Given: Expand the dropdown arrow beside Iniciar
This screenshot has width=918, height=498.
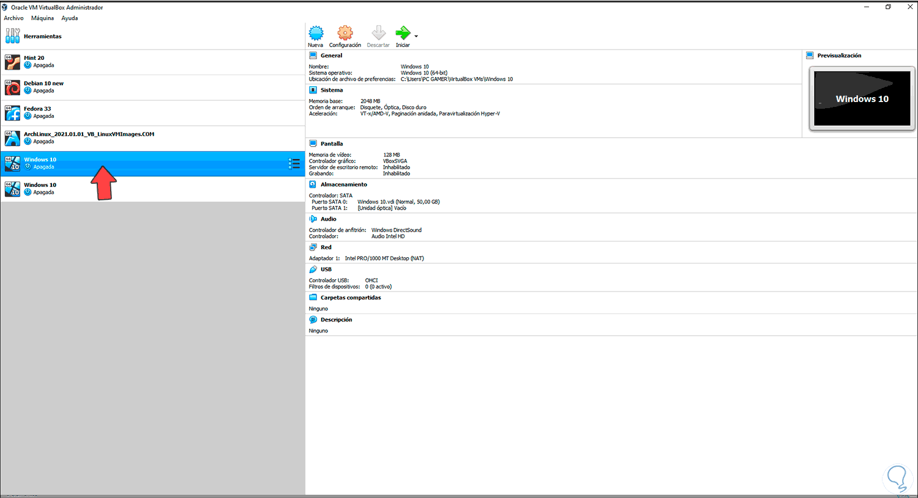Looking at the screenshot, I should pyautogui.click(x=416, y=37).
